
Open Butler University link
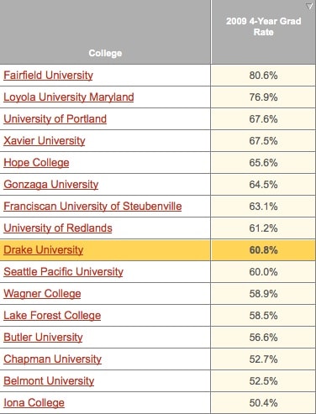[x=43, y=338]
